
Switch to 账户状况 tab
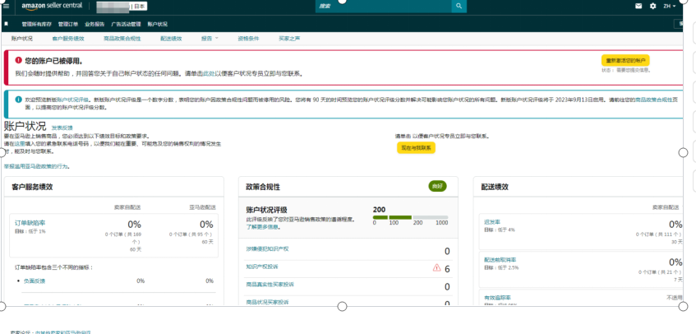pos(21,39)
